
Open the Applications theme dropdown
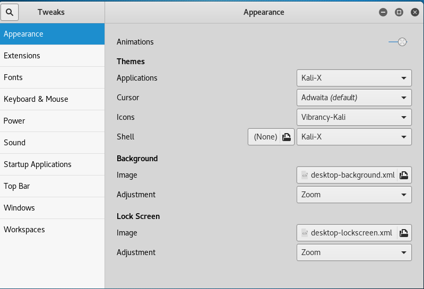coord(354,78)
